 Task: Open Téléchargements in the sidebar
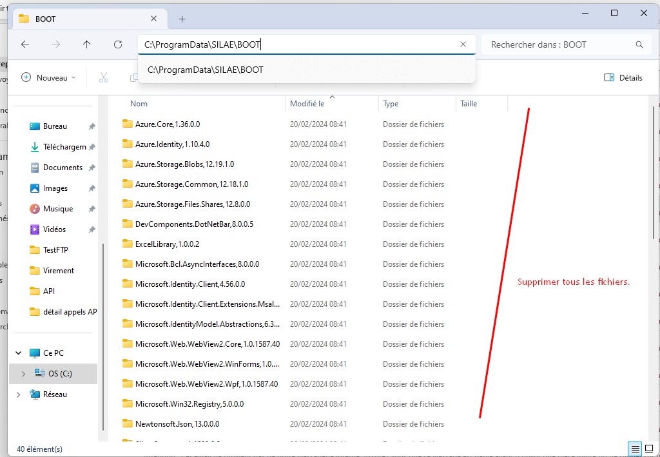tap(64, 147)
